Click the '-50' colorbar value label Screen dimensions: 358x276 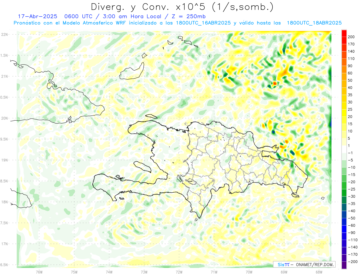coord(351,218)
